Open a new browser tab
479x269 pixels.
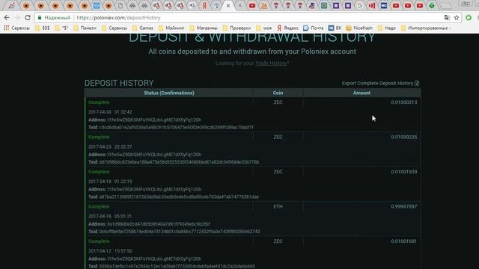446,5
